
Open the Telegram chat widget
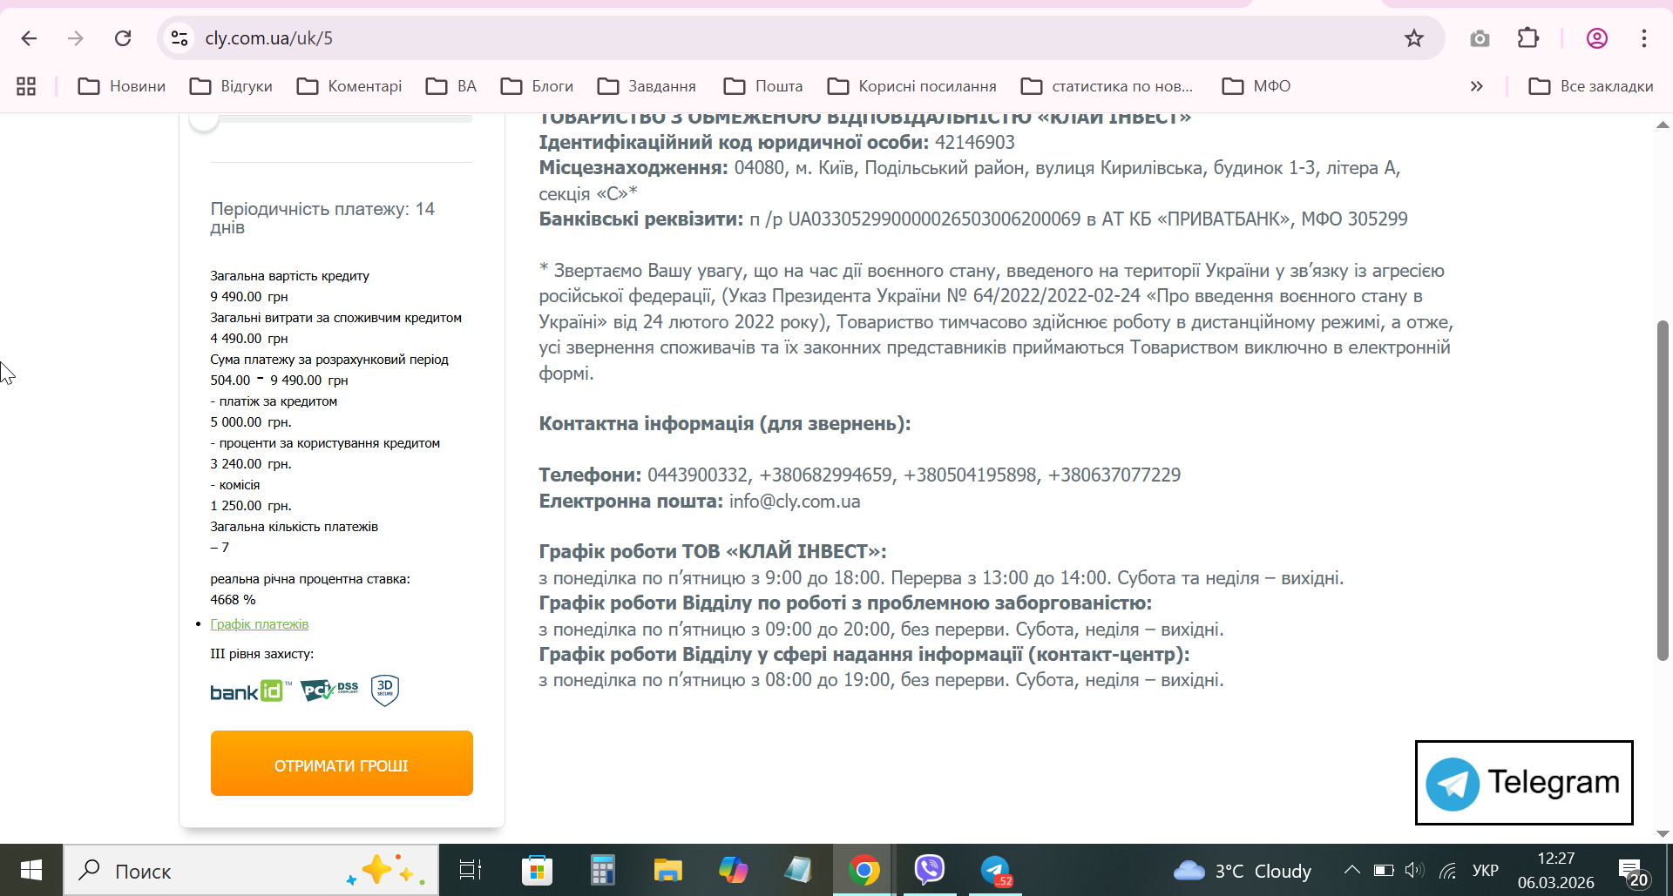[x=1524, y=783]
